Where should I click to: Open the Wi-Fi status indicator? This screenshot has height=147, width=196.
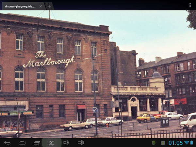[187, 142]
